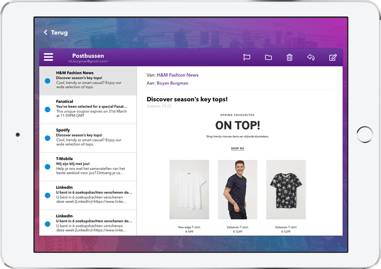Toggle unread dot on T-Mobile email
This screenshot has height=269, width=381.
[x=48, y=167]
